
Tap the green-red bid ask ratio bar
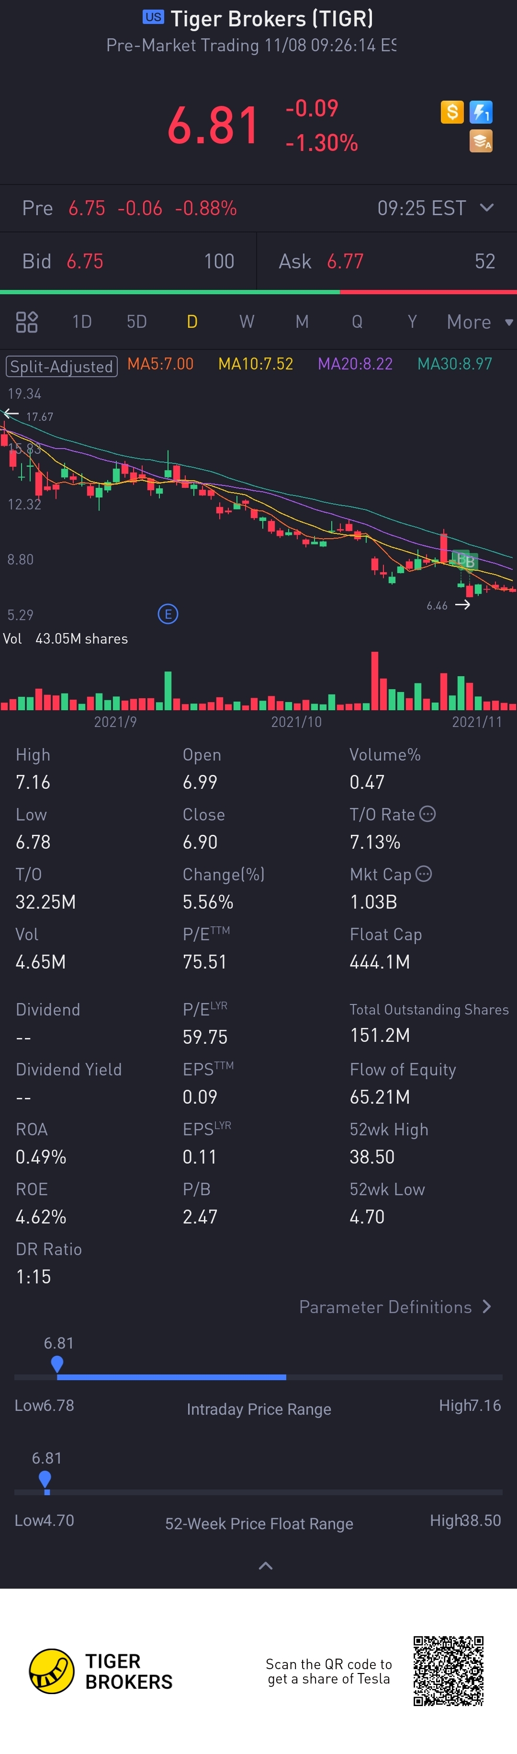258,292
